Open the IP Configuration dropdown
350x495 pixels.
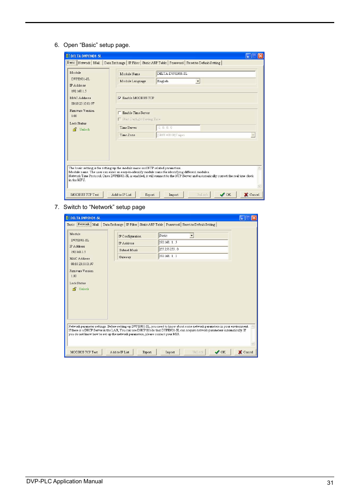tap(192, 236)
